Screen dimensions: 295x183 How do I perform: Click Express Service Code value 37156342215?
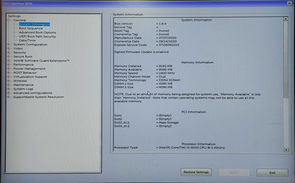169,45
